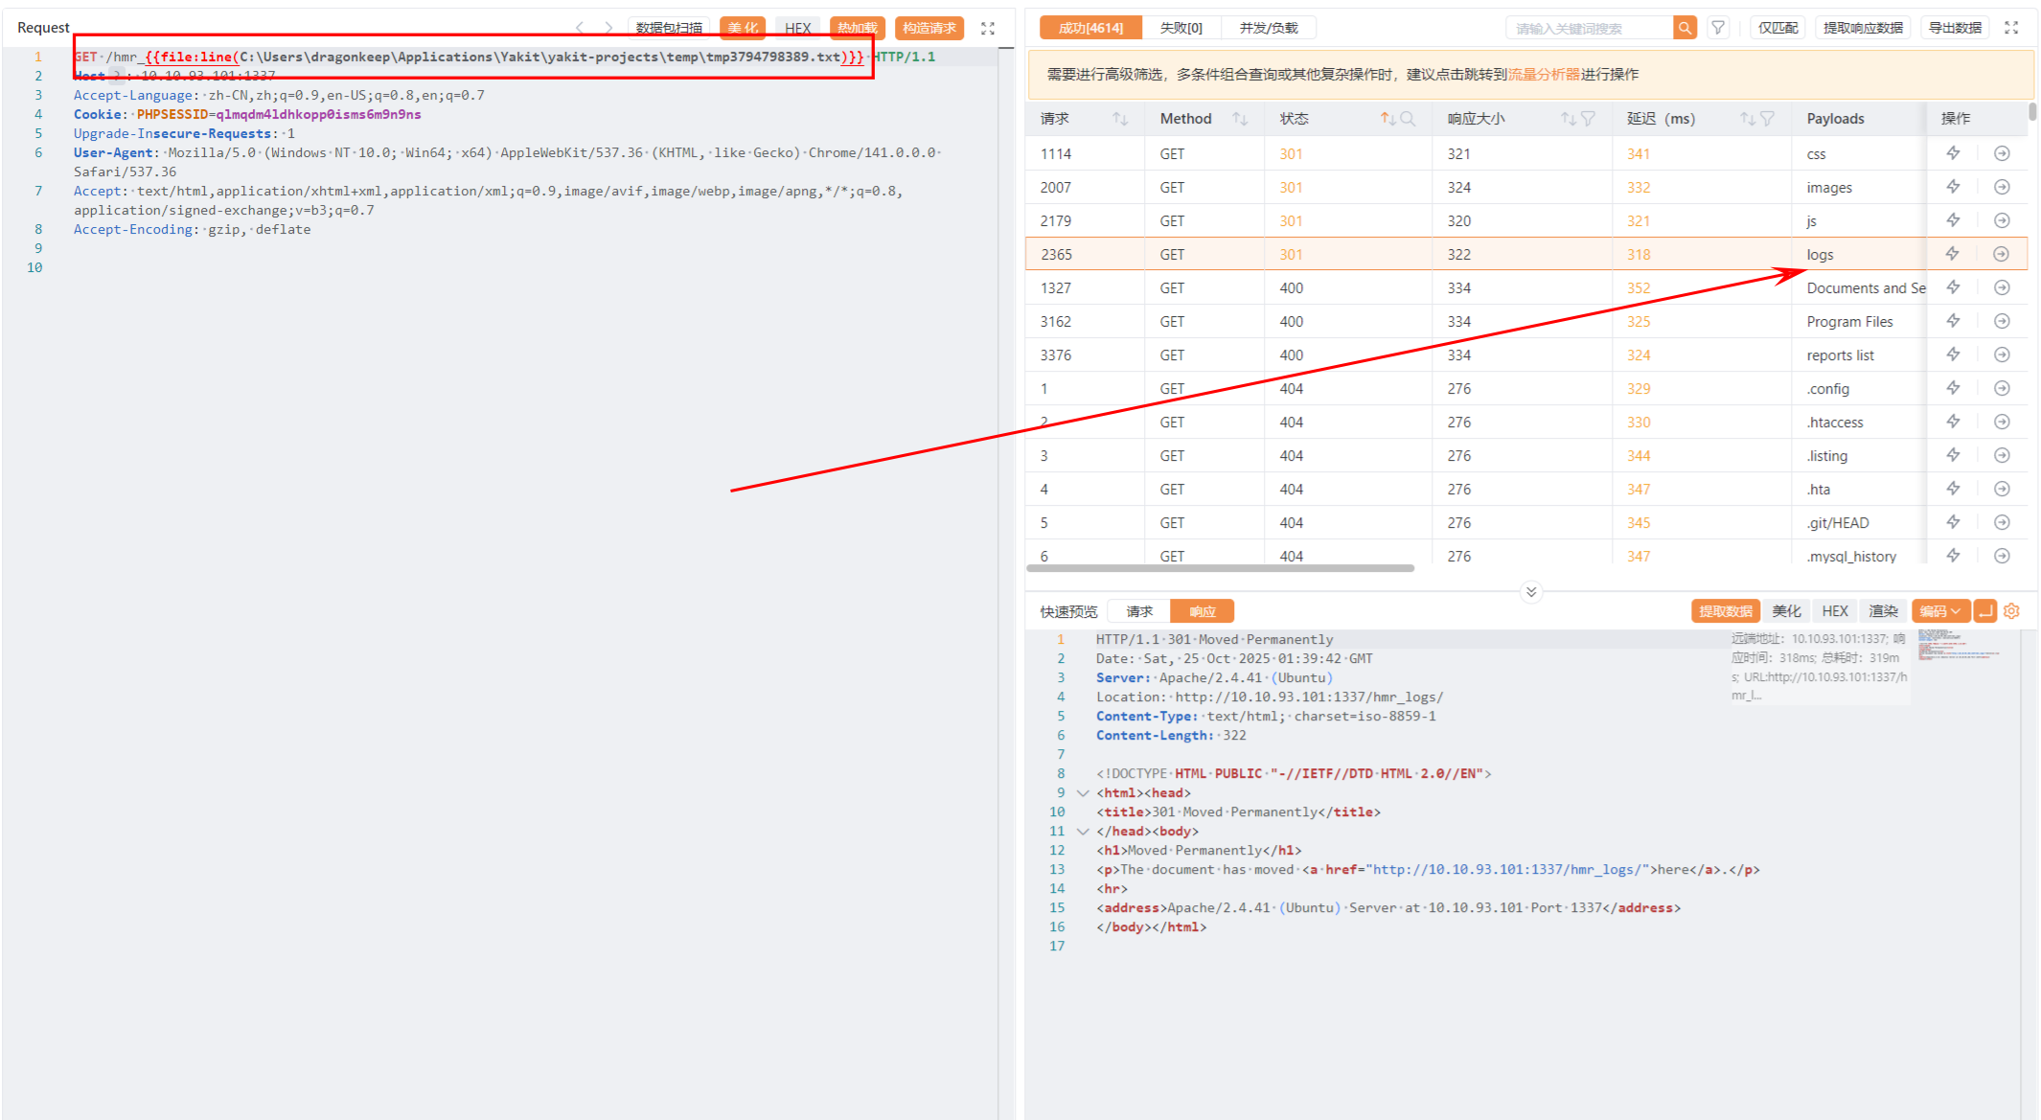Filter by response size funnel icon
The image size is (2041, 1120).
1588,119
